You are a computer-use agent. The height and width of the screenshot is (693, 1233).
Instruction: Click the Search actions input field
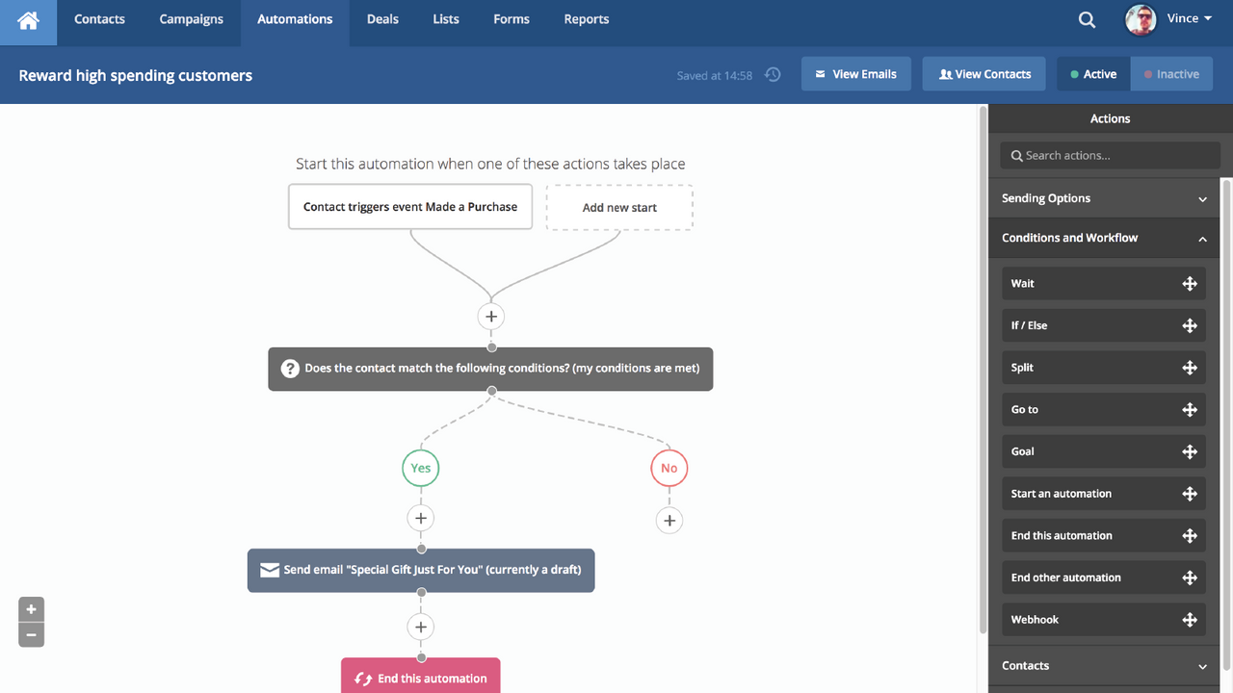coord(1110,155)
